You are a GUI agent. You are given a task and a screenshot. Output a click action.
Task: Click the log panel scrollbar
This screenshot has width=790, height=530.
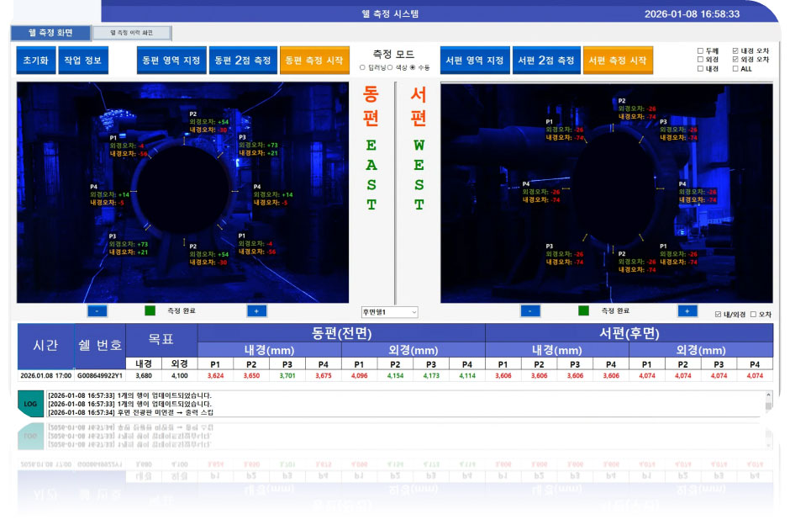[768, 404]
